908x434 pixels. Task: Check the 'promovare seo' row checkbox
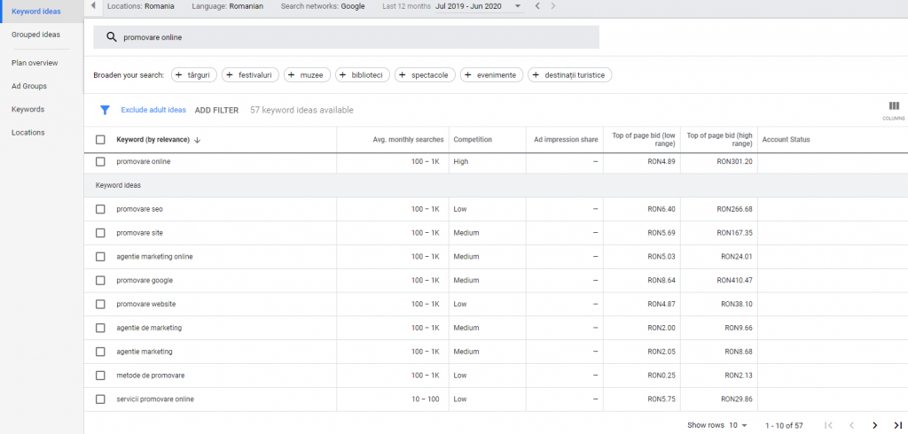pos(100,209)
